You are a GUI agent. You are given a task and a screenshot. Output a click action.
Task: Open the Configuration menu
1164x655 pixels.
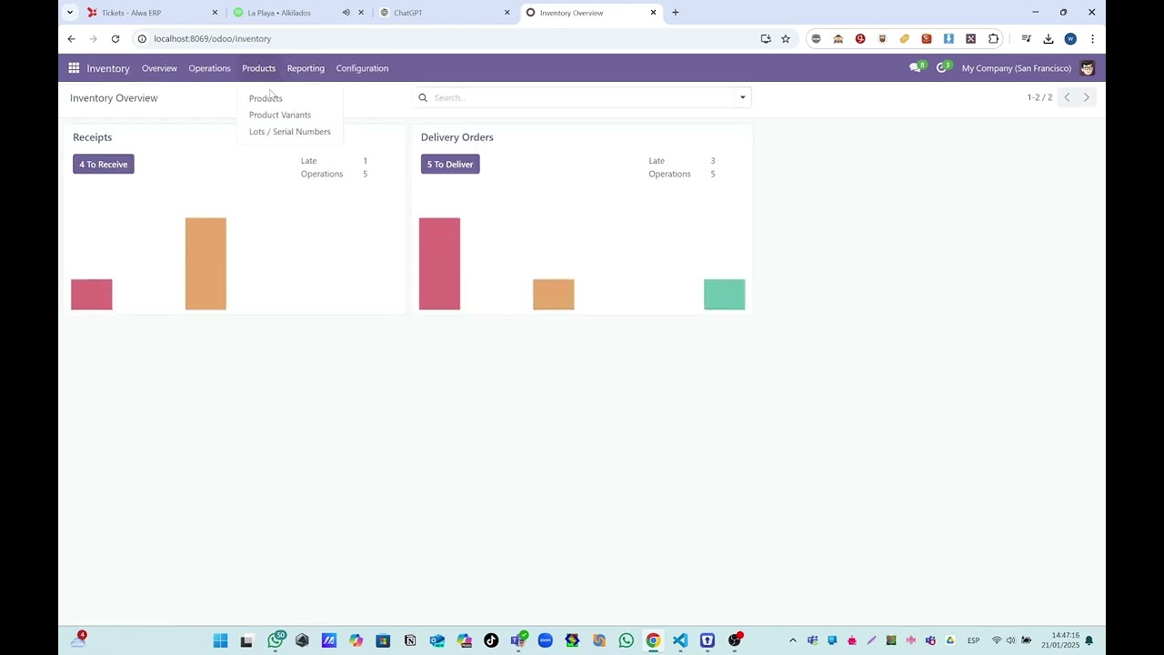point(362,68)
